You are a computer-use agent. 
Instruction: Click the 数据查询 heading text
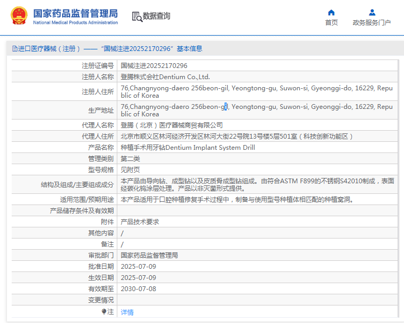[x=157, y=16]
